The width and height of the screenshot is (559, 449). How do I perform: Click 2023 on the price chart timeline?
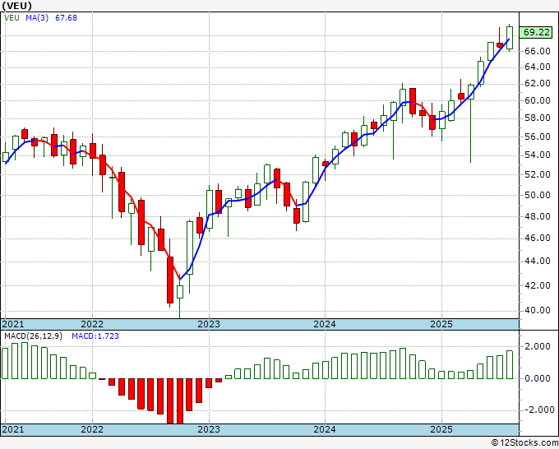pyautogui.click(x=209, y=324)
